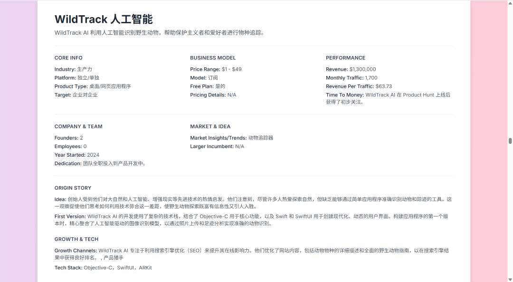Click the Monthly Traffic value '1,700'
The width and height of the screenshot is (513, 282).
(371, 78)
